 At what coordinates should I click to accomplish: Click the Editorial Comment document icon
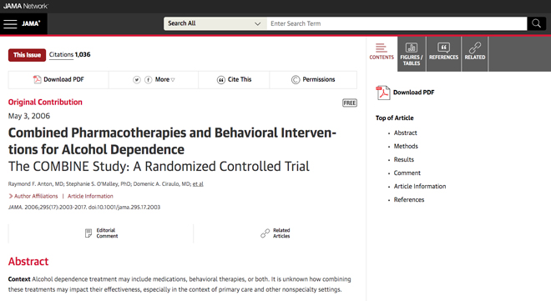[x=88, y=233]
